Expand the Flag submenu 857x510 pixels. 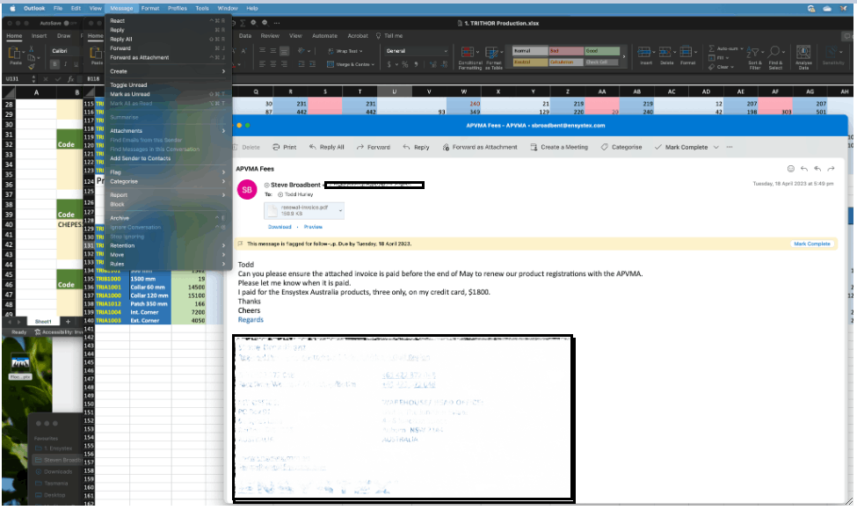(167, 172)
